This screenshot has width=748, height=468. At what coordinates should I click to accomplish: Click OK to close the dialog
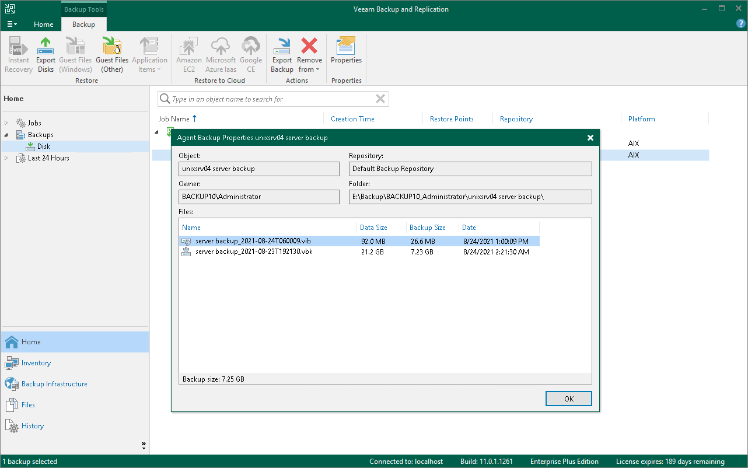[x=568, y=399]
